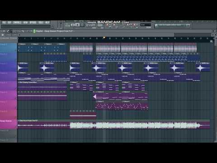Start playback with the Play button
217x163 pixels.
click(73, 24)
